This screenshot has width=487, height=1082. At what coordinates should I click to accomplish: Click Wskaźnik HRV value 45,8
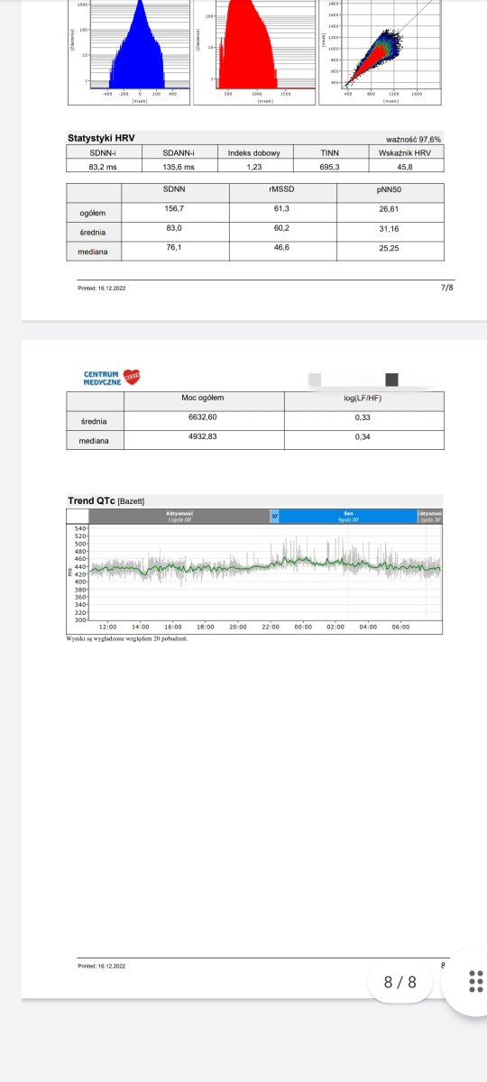[404, 166]
